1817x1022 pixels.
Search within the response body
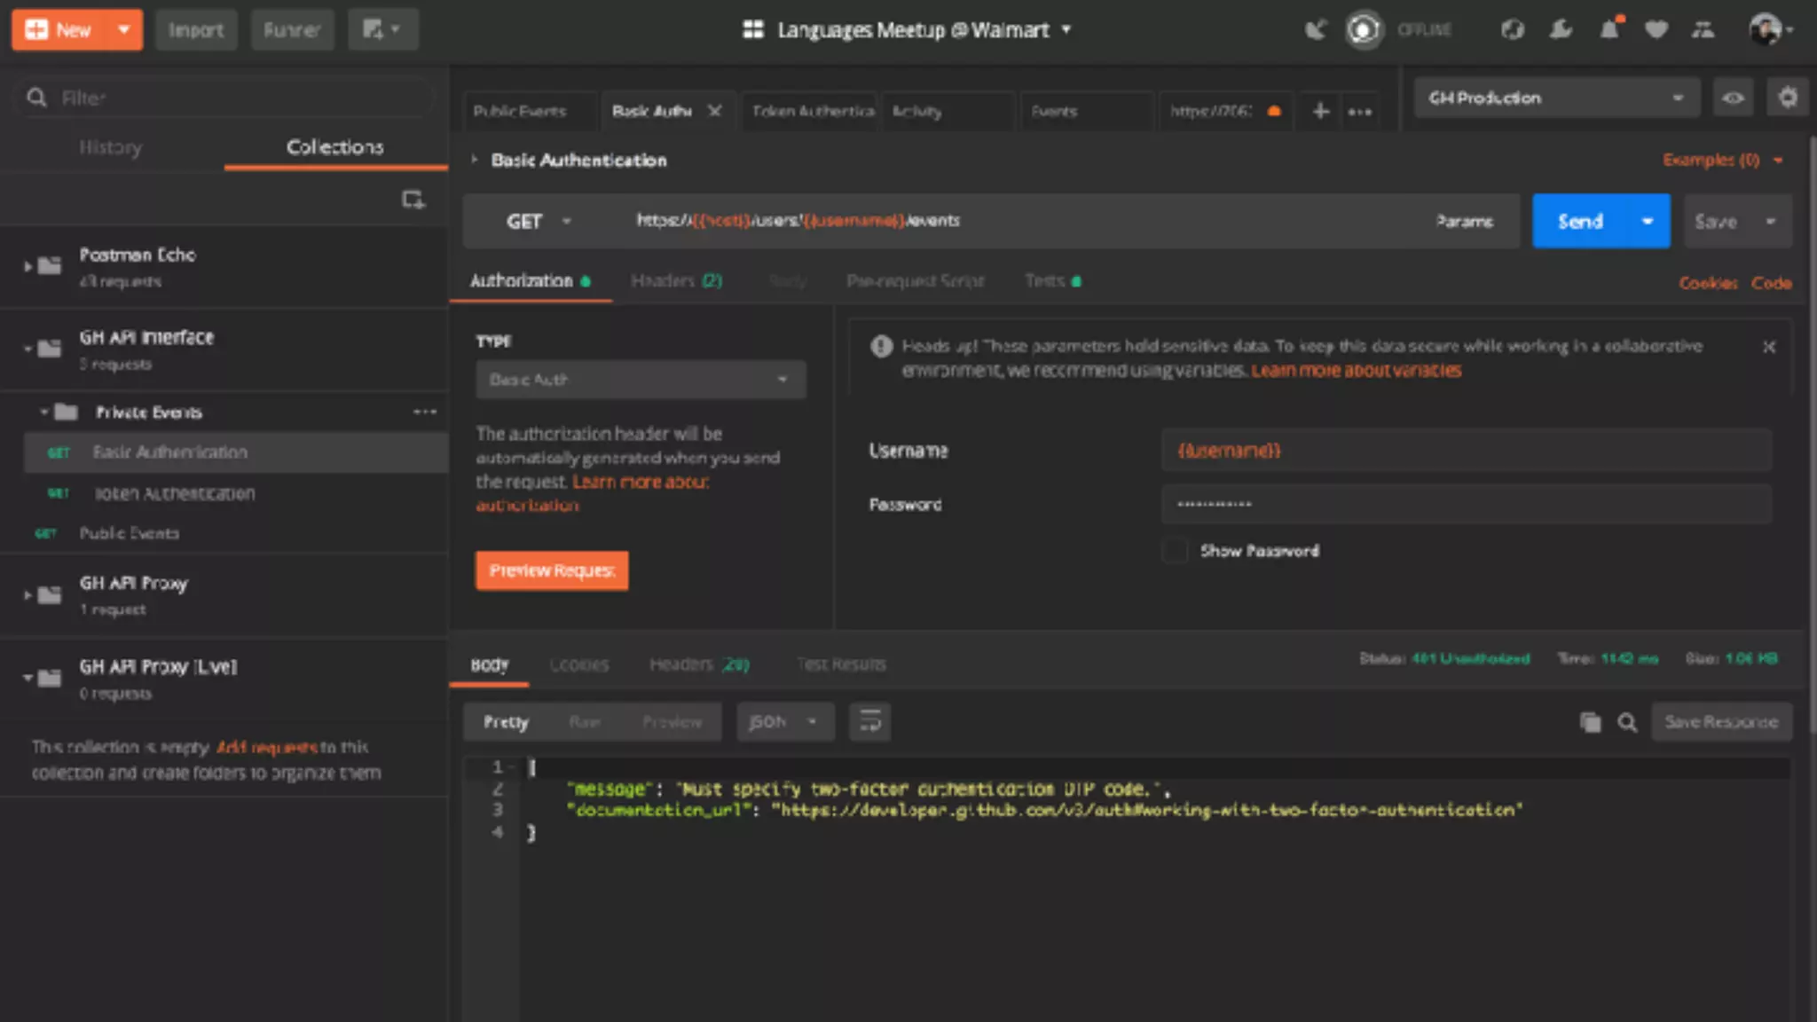pos(1627,722)
